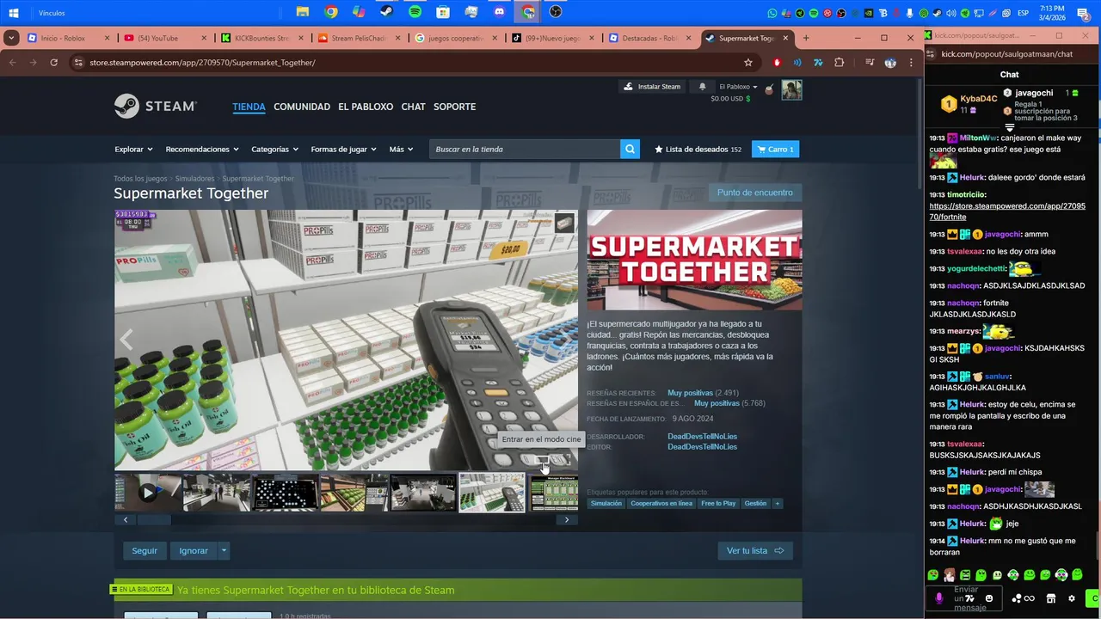1101x619 pixels.
Task: Open the El Pabloxo account dropdown
Action: [x=738, y=87]
